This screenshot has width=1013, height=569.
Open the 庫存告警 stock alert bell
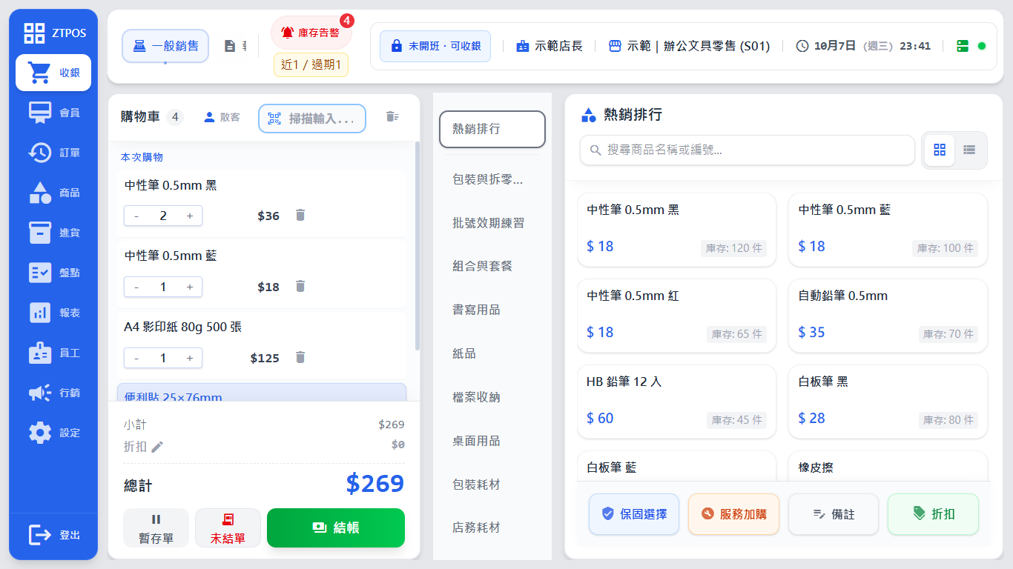pos(311,33)
